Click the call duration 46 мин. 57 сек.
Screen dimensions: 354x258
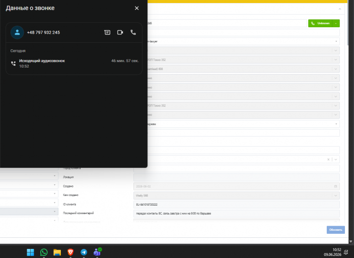[x=125, y=61]
